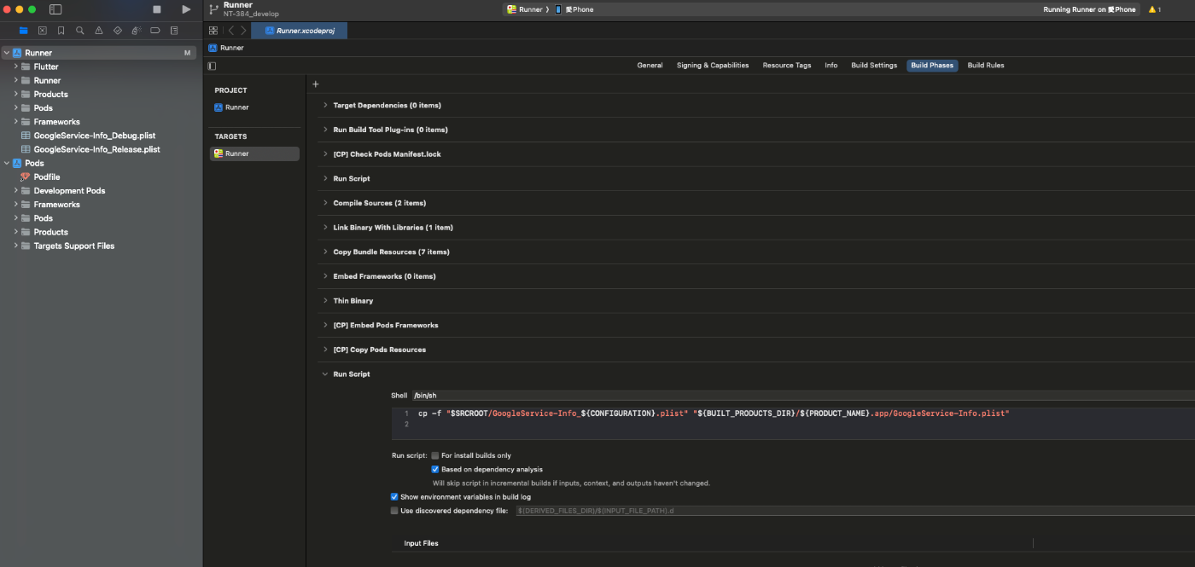Image resolution: width=1195 pixels, height=567 pixels.
Task: Collapse the Pods project in navigator
Action: click(7, 163)
